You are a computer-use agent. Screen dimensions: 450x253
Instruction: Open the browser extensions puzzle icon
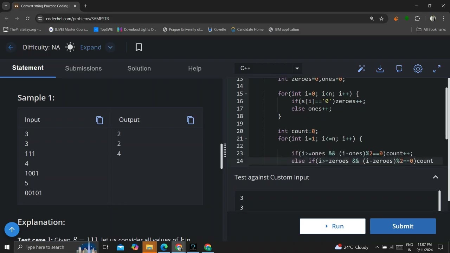tap(418, 19)
